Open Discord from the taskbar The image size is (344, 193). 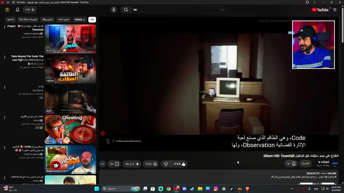click(x=184, y=189)
